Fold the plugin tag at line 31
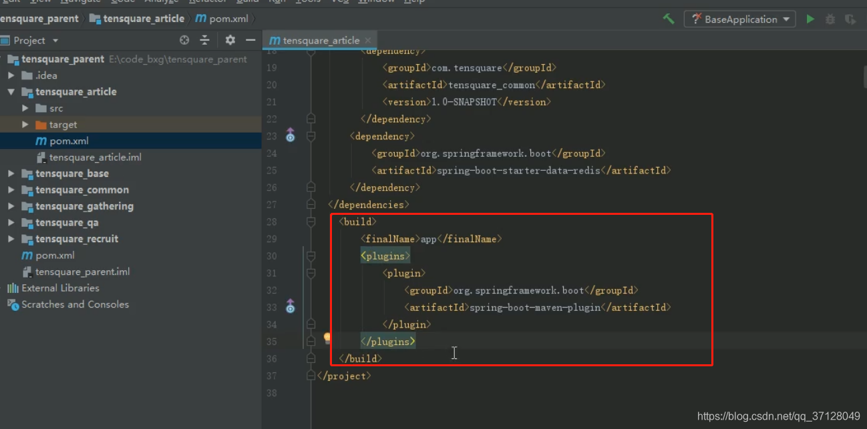This screenshot has height=429, width=867. tap(311, 273)
